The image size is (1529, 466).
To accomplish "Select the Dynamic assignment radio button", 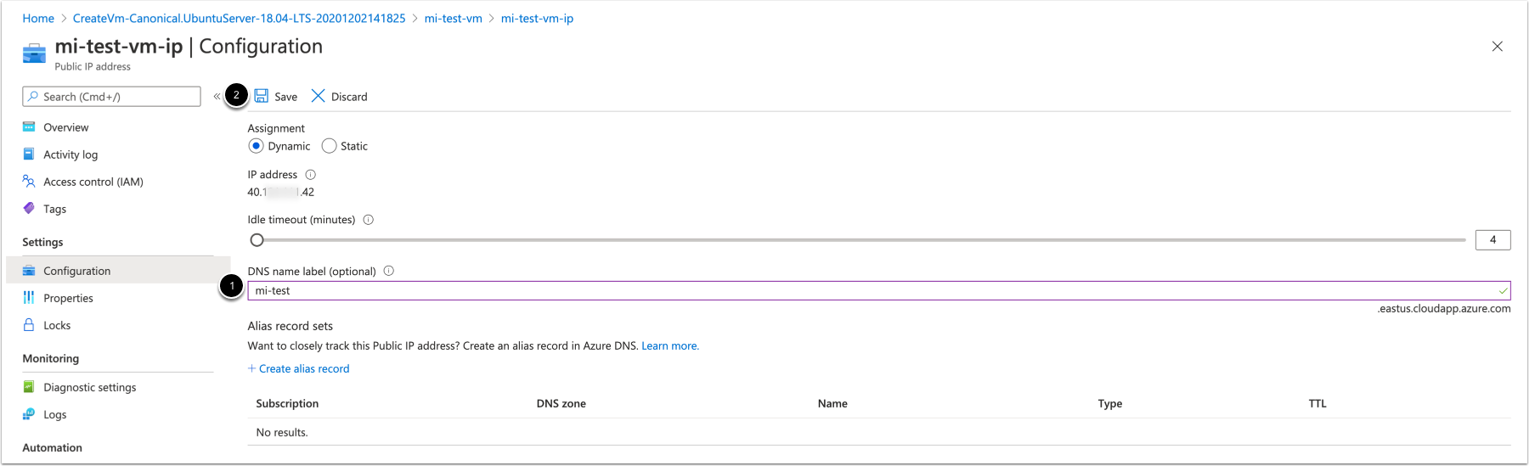I will click(256, 146).
